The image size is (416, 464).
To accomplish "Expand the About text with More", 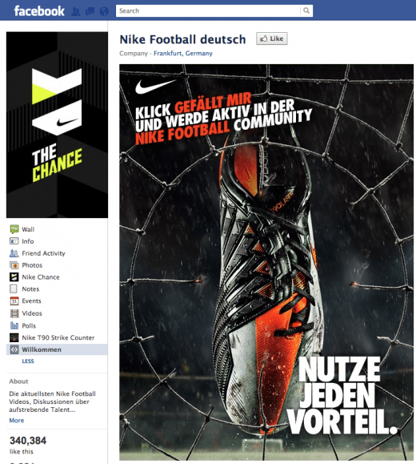I will pyautogui.click(x=17, y=420).
